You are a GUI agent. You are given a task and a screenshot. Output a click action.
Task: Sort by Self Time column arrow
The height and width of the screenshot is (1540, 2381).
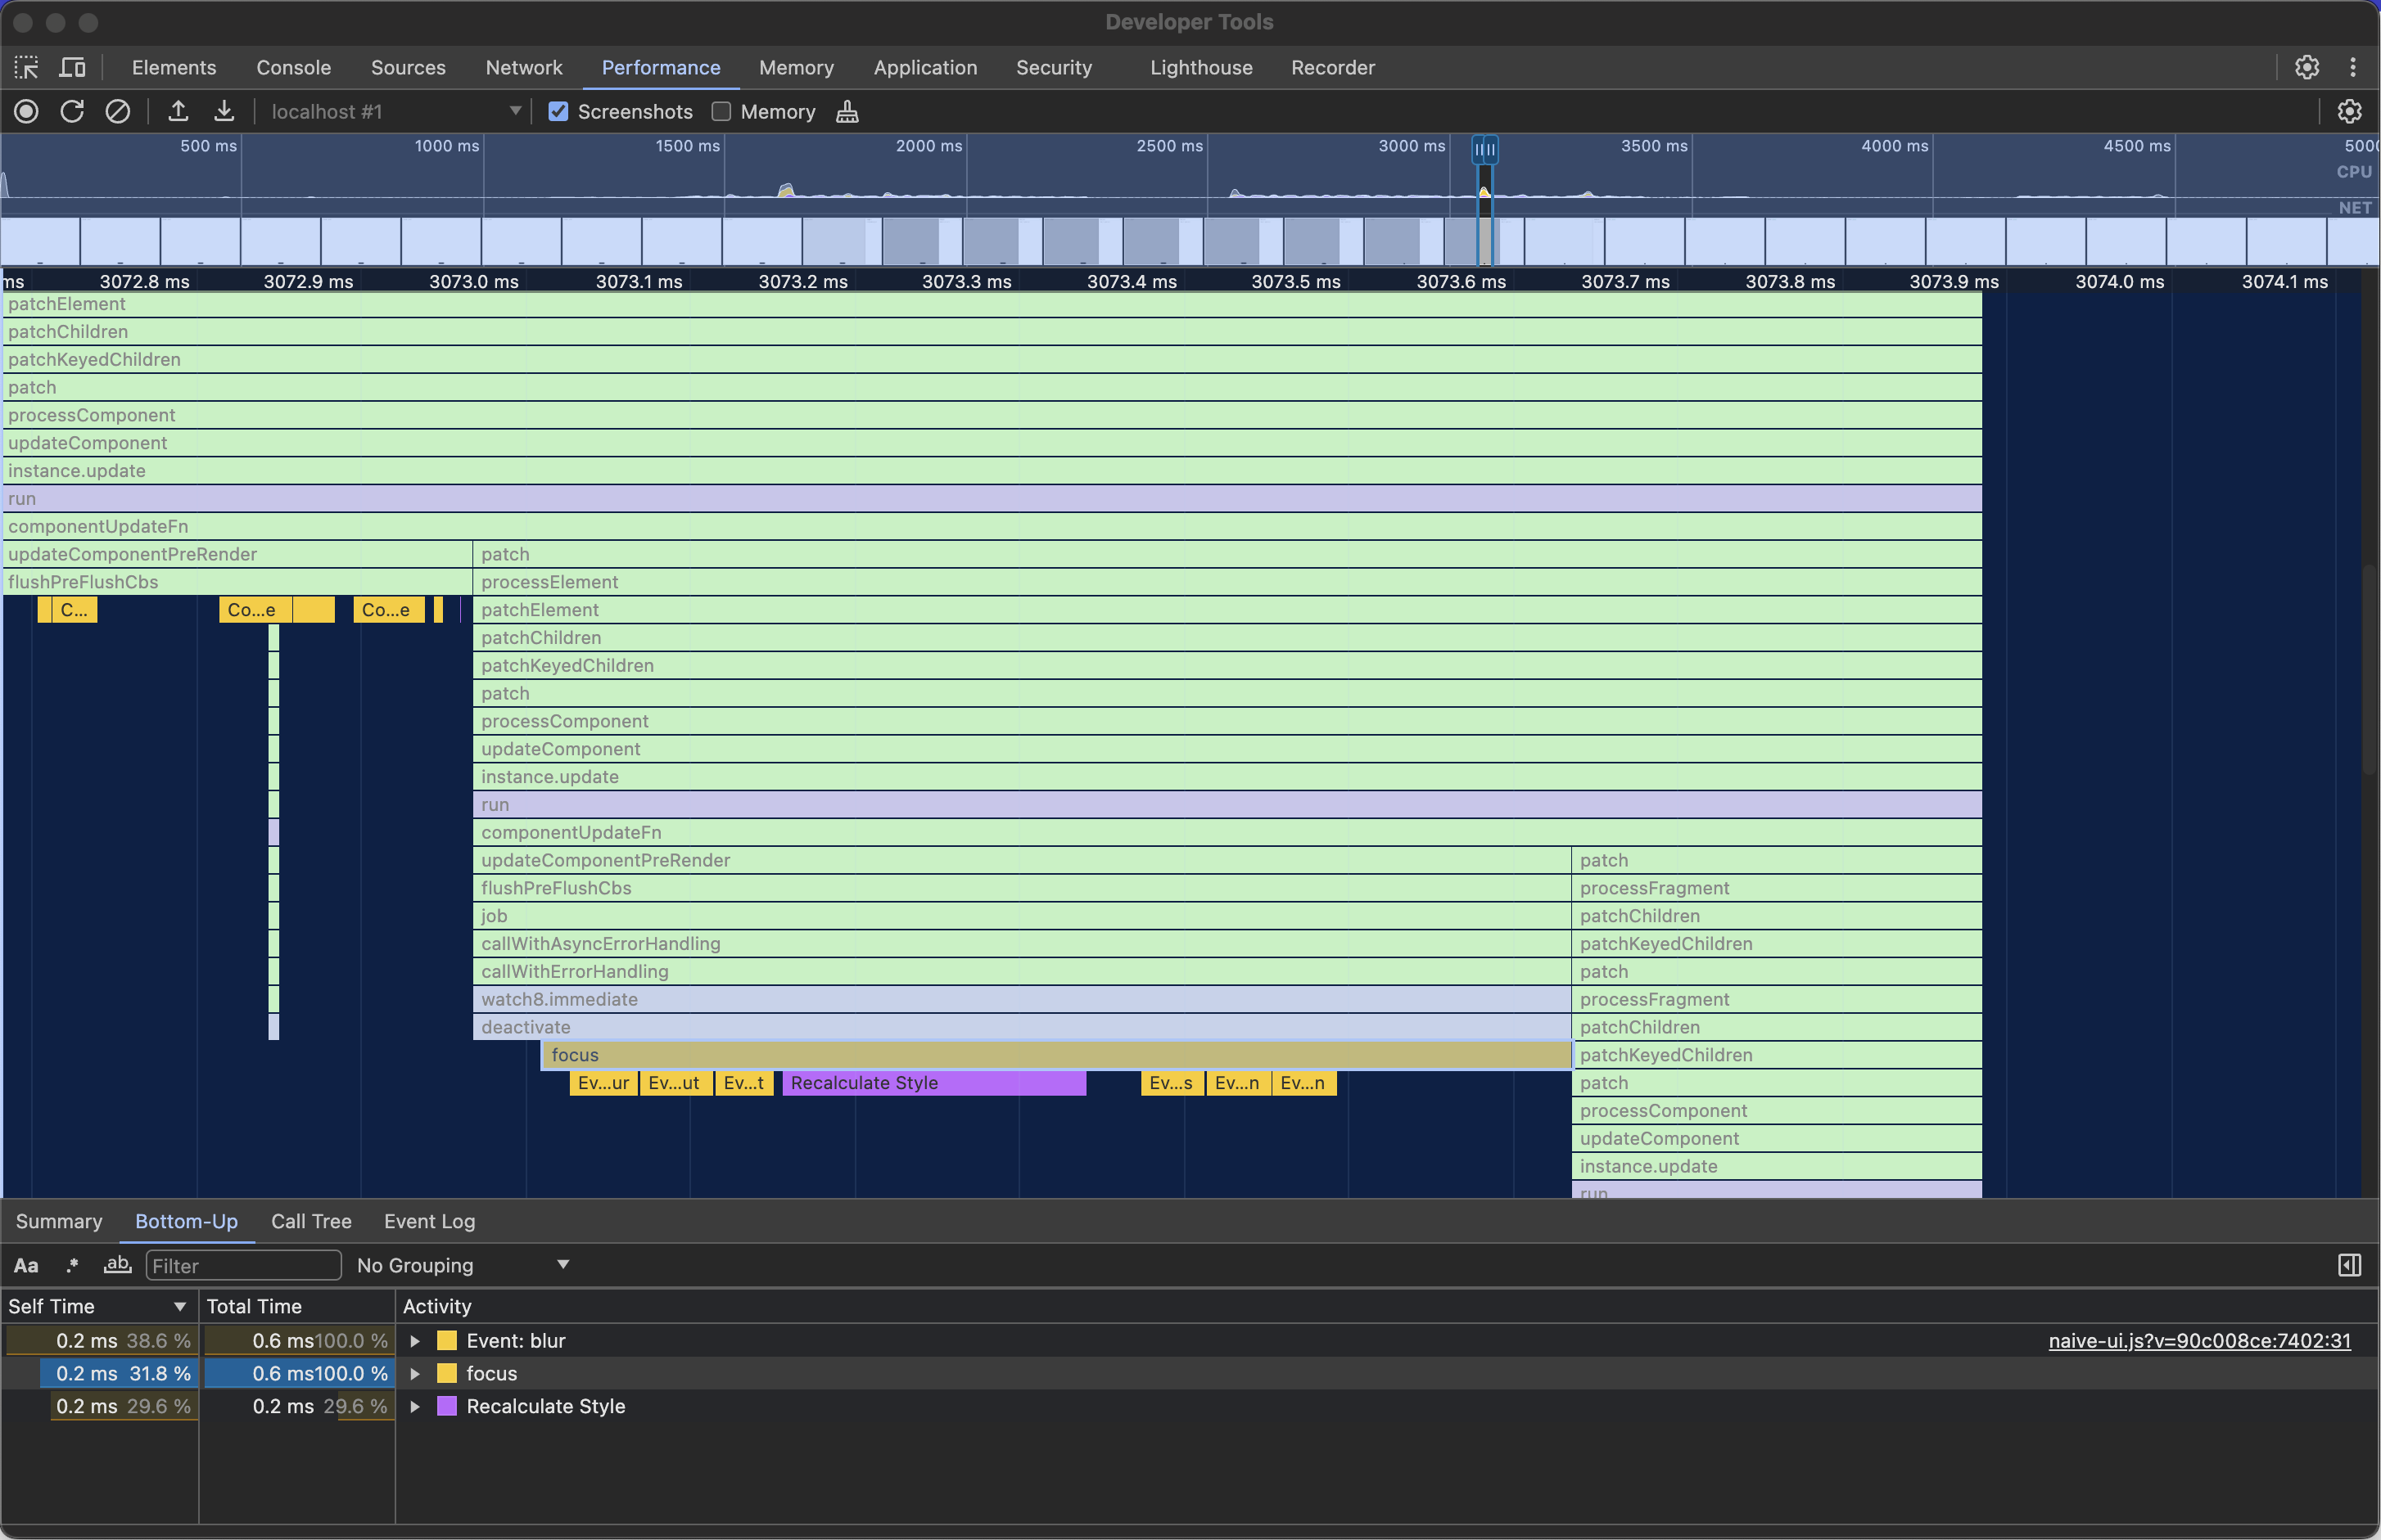pyautogui.click(x=180, y=1307)
